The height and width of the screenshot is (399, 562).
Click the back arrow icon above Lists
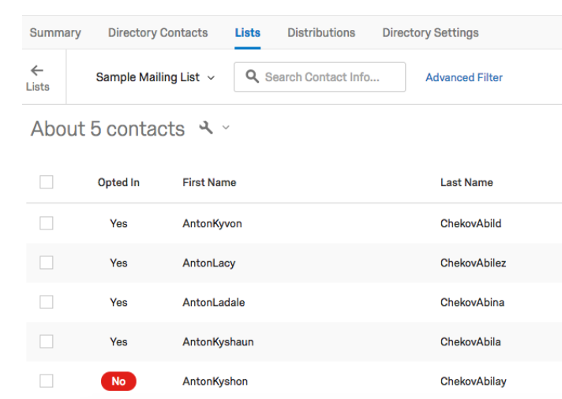pyautogui.click(x=37, y=70)
